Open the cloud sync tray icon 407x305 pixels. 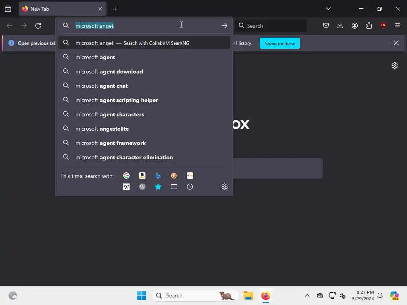320,295
